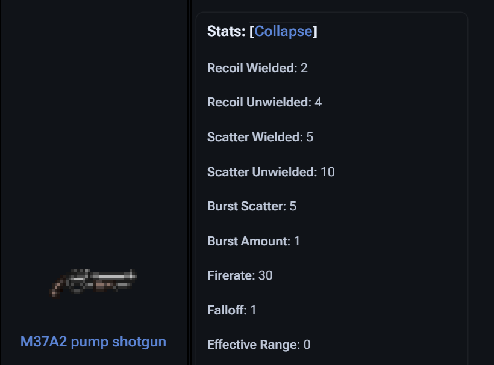This screenshot has height=365, width=494.
Task: Click the Recoil Unwielded stat label
Action: pyautogui.click(x=257, y=103)
